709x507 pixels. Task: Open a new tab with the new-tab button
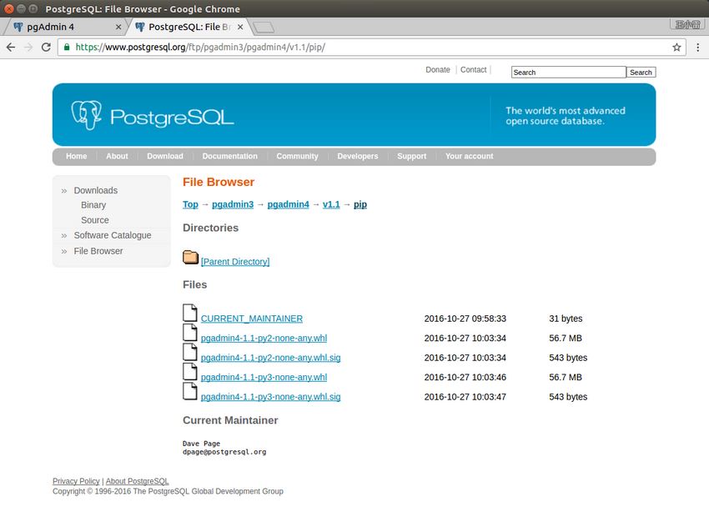pyautogui.click(x=264, y=28)
